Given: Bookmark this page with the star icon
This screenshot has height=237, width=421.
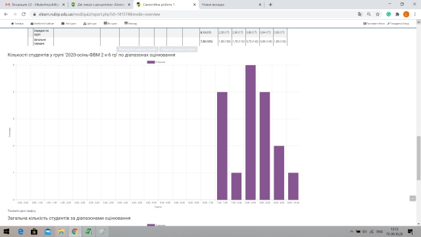Looking at the screenshot, I should [378, 14].
